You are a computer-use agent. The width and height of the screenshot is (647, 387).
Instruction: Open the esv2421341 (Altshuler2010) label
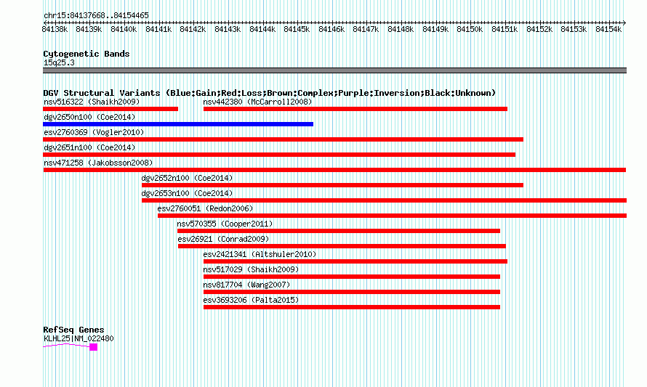click(260, 254)
